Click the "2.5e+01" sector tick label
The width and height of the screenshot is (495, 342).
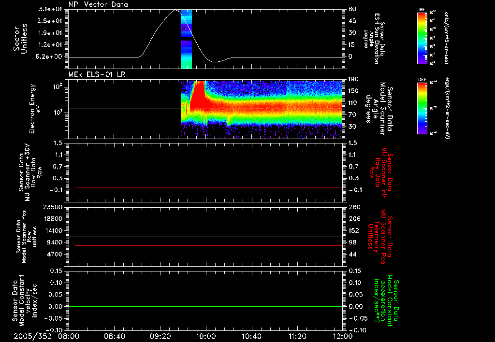tap(50, 21)
